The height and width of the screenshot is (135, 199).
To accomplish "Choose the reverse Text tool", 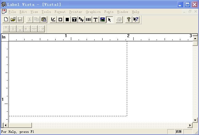I will click(x=74, y=20).
